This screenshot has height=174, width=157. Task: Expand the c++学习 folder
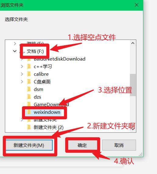click(22, 67)
